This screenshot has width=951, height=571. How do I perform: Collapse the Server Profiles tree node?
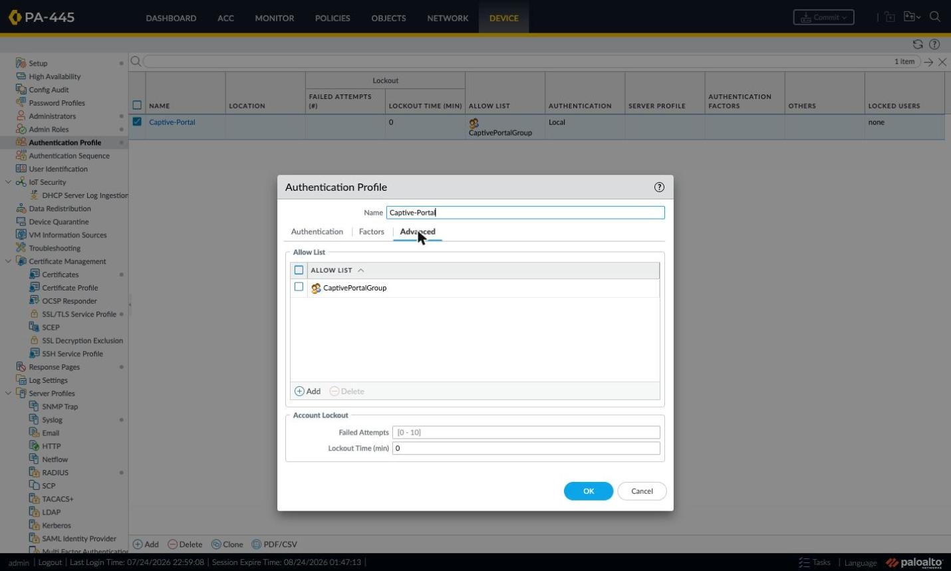(8, 394)
